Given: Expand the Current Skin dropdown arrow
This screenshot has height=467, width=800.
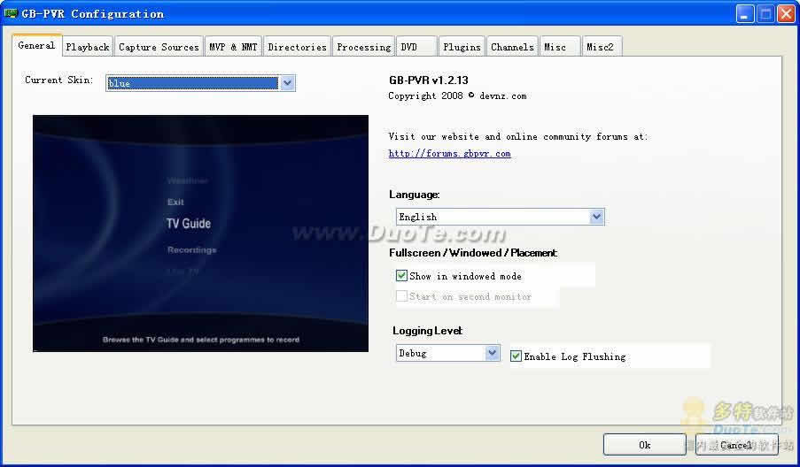Looking at the screenshot, I should (x=287, y=83).
